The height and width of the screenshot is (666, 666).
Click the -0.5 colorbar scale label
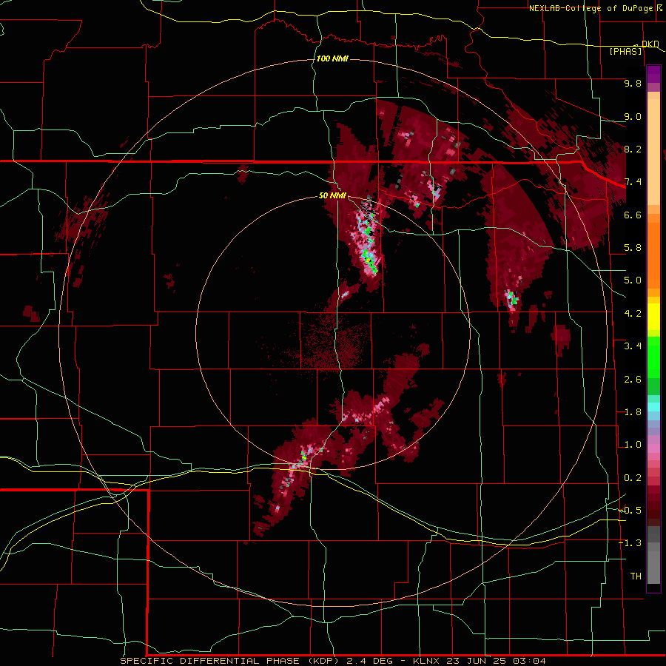pyautogui.click(x=630, y=511)
